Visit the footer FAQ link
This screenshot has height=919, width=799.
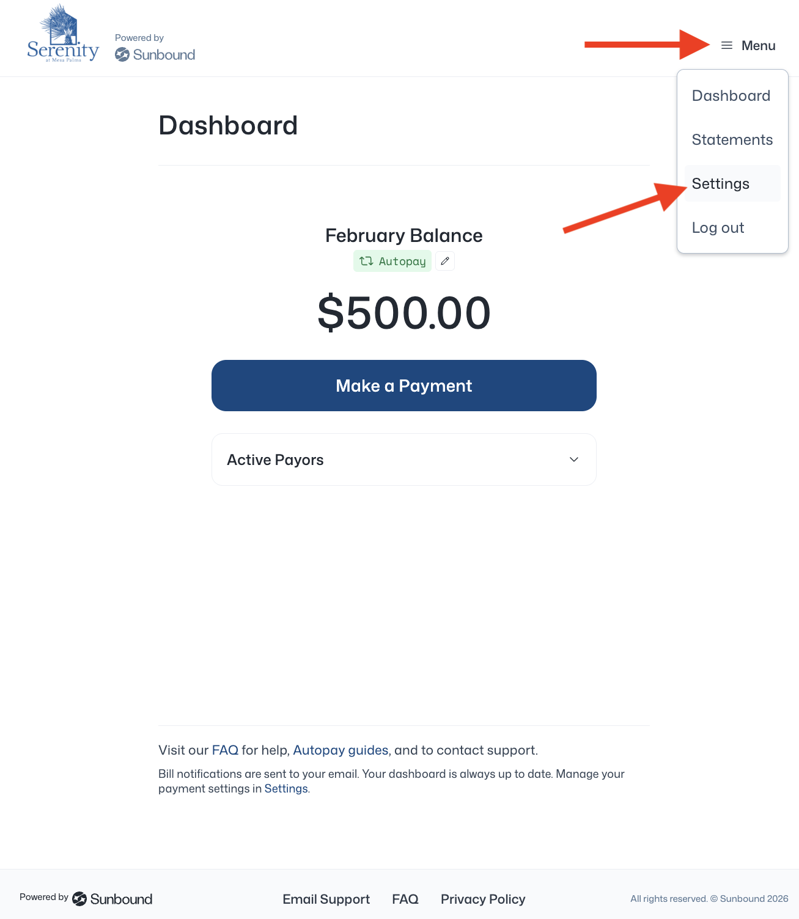[405, 899]
